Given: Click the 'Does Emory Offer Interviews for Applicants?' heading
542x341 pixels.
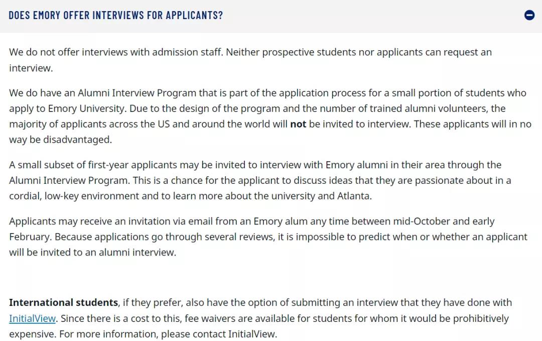Looking at the screenshot, I should 116,15.
